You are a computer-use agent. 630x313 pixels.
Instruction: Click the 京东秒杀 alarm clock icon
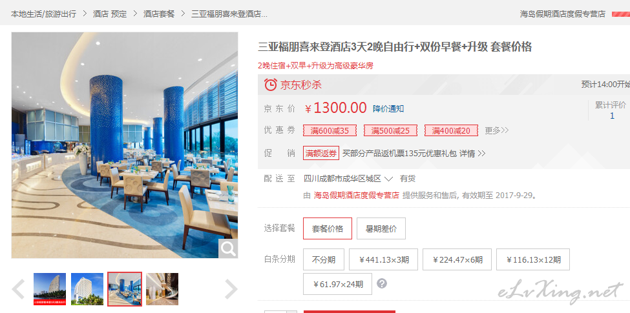pos(270,85)
